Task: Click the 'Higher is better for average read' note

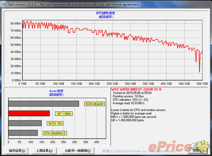Action: [132, 113]
